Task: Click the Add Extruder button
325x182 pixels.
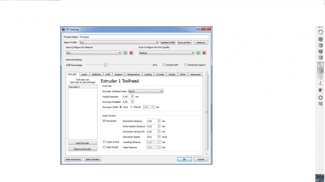Action: click(83, 143)
